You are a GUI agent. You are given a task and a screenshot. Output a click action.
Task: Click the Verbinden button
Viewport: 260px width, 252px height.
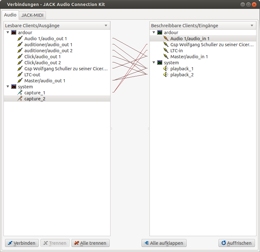click(x=22, y=243)
